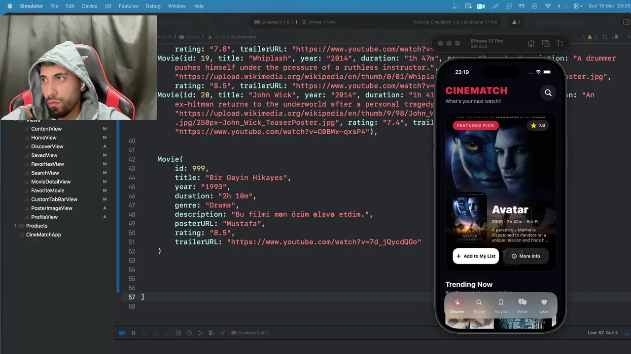Open the Social tab in CineMatch
631x354 pixels.
click(x=522, y=306)
